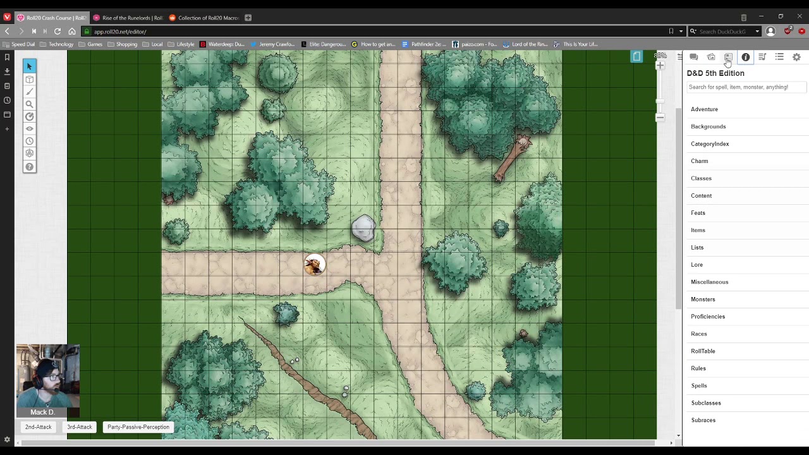The height and width of the screenshot is (455, 809).
Task: Open the Subraces compendium category
Action: tap(703, 420)
